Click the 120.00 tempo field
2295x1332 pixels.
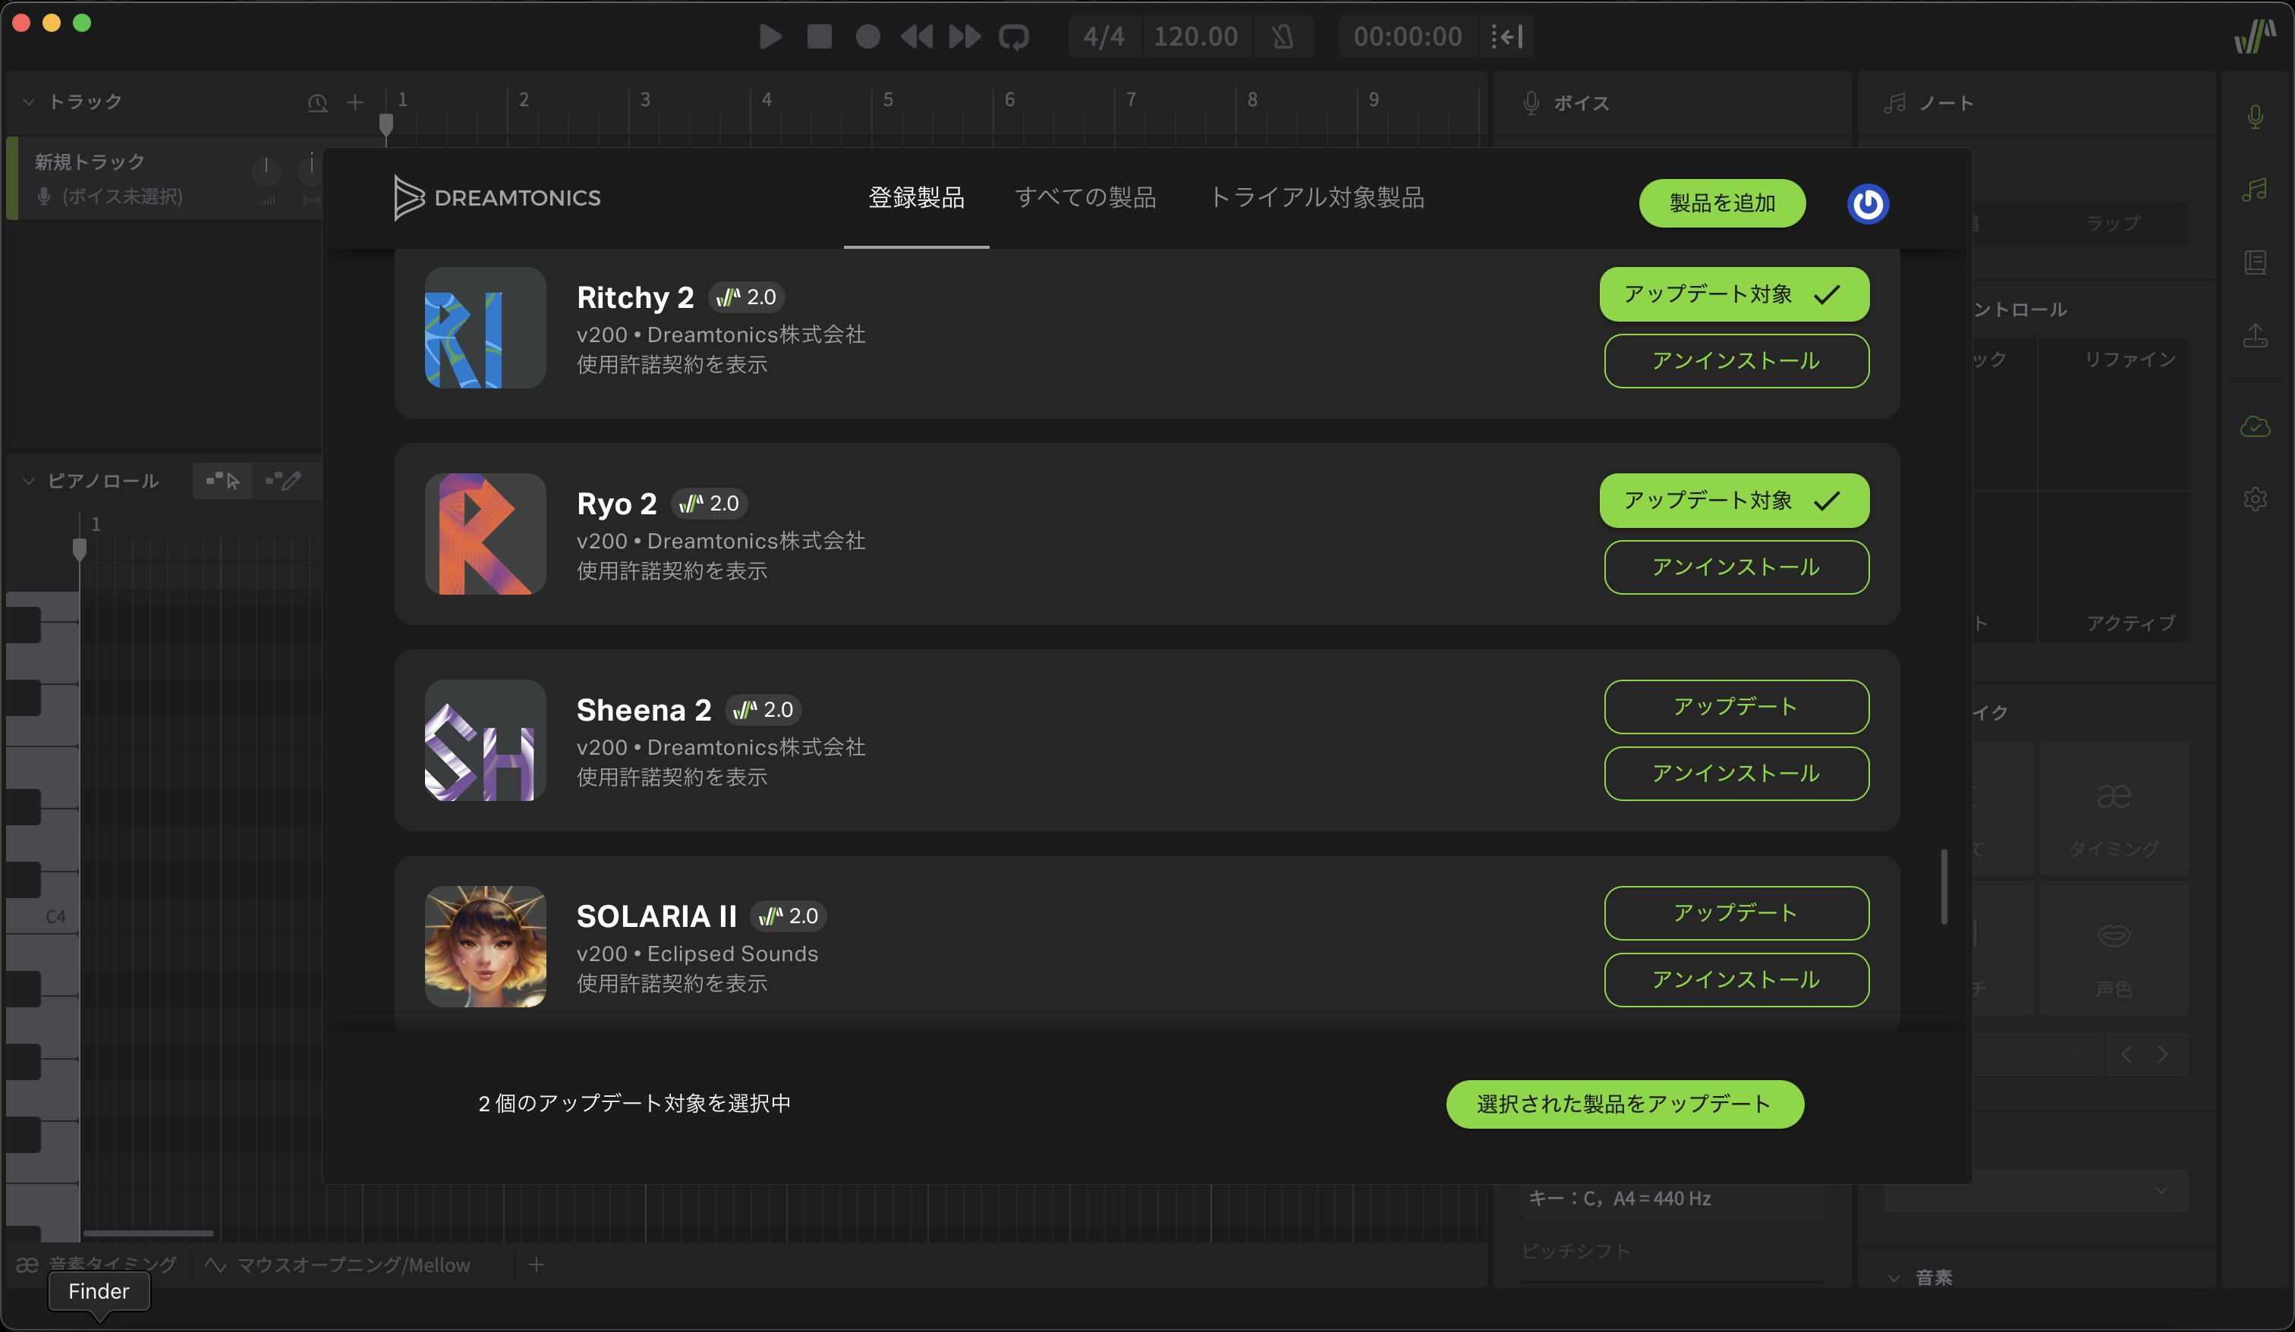[1196, 36]
